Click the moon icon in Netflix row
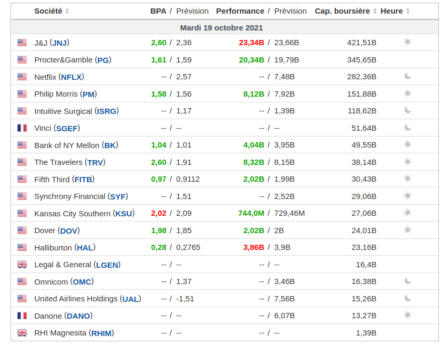This screenshot has width=442, height=346. click(x=407, y=76)
